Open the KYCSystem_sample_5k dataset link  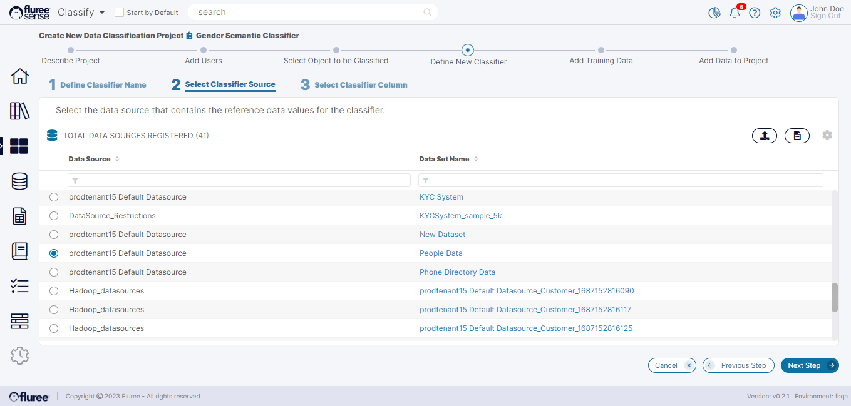[x=460, y=216]
